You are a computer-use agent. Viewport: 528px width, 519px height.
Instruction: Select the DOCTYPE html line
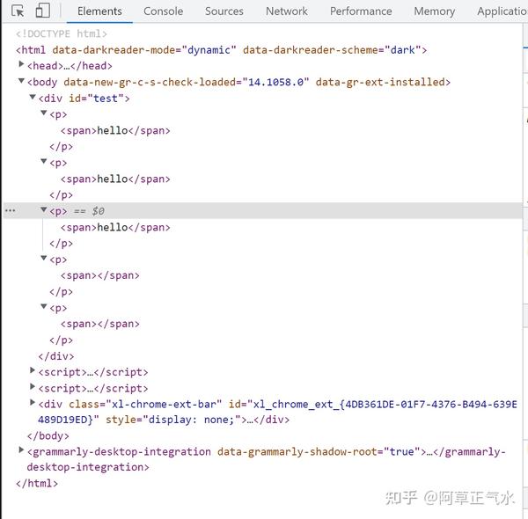pos(62,33)
